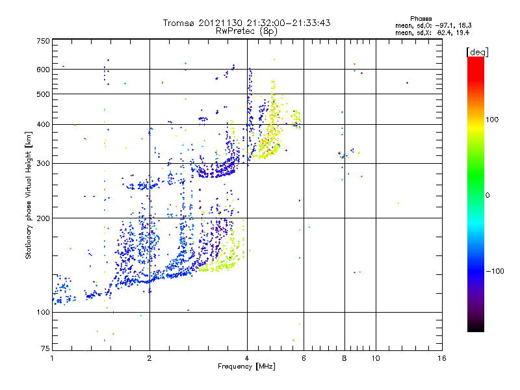Image resolution: width=520 pixels, height=390 pixels.
Task: Click the y-axis tick label '75'
Action: point(45,348)
